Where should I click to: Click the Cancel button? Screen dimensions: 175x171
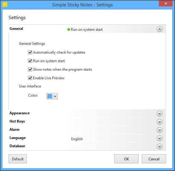154,159
